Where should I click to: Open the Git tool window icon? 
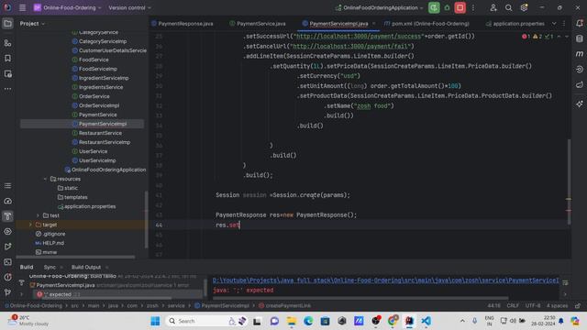[7, 292]
